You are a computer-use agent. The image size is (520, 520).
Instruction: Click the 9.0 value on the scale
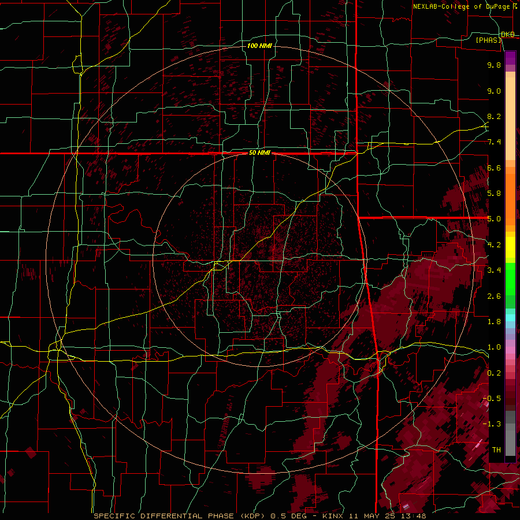pos(494,91)
